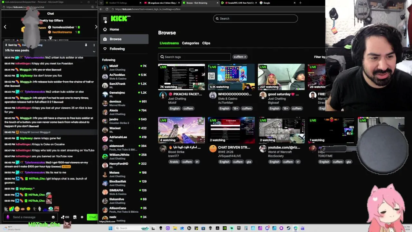Screen dimensions: 412x232
Task: Open Mizkif channel in Following list
Action: (124, 68)
